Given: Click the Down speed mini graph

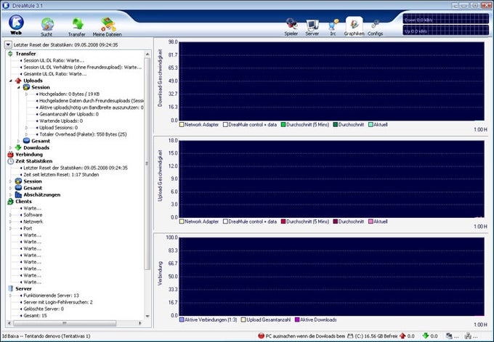Looking at the screenshot, I should [445, 19].
